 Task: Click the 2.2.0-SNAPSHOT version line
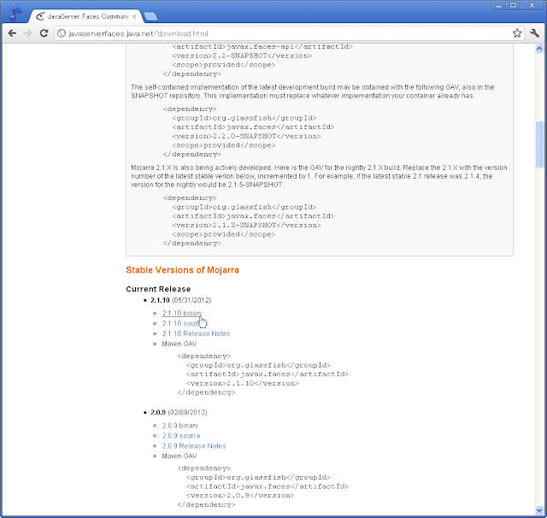point(246,136)
